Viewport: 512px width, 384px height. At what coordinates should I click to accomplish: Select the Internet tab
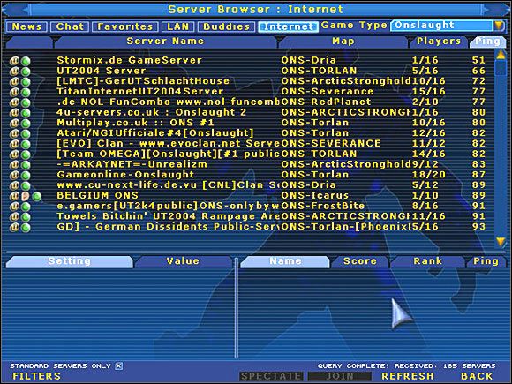pyautogui.click(x=289, y=26)
